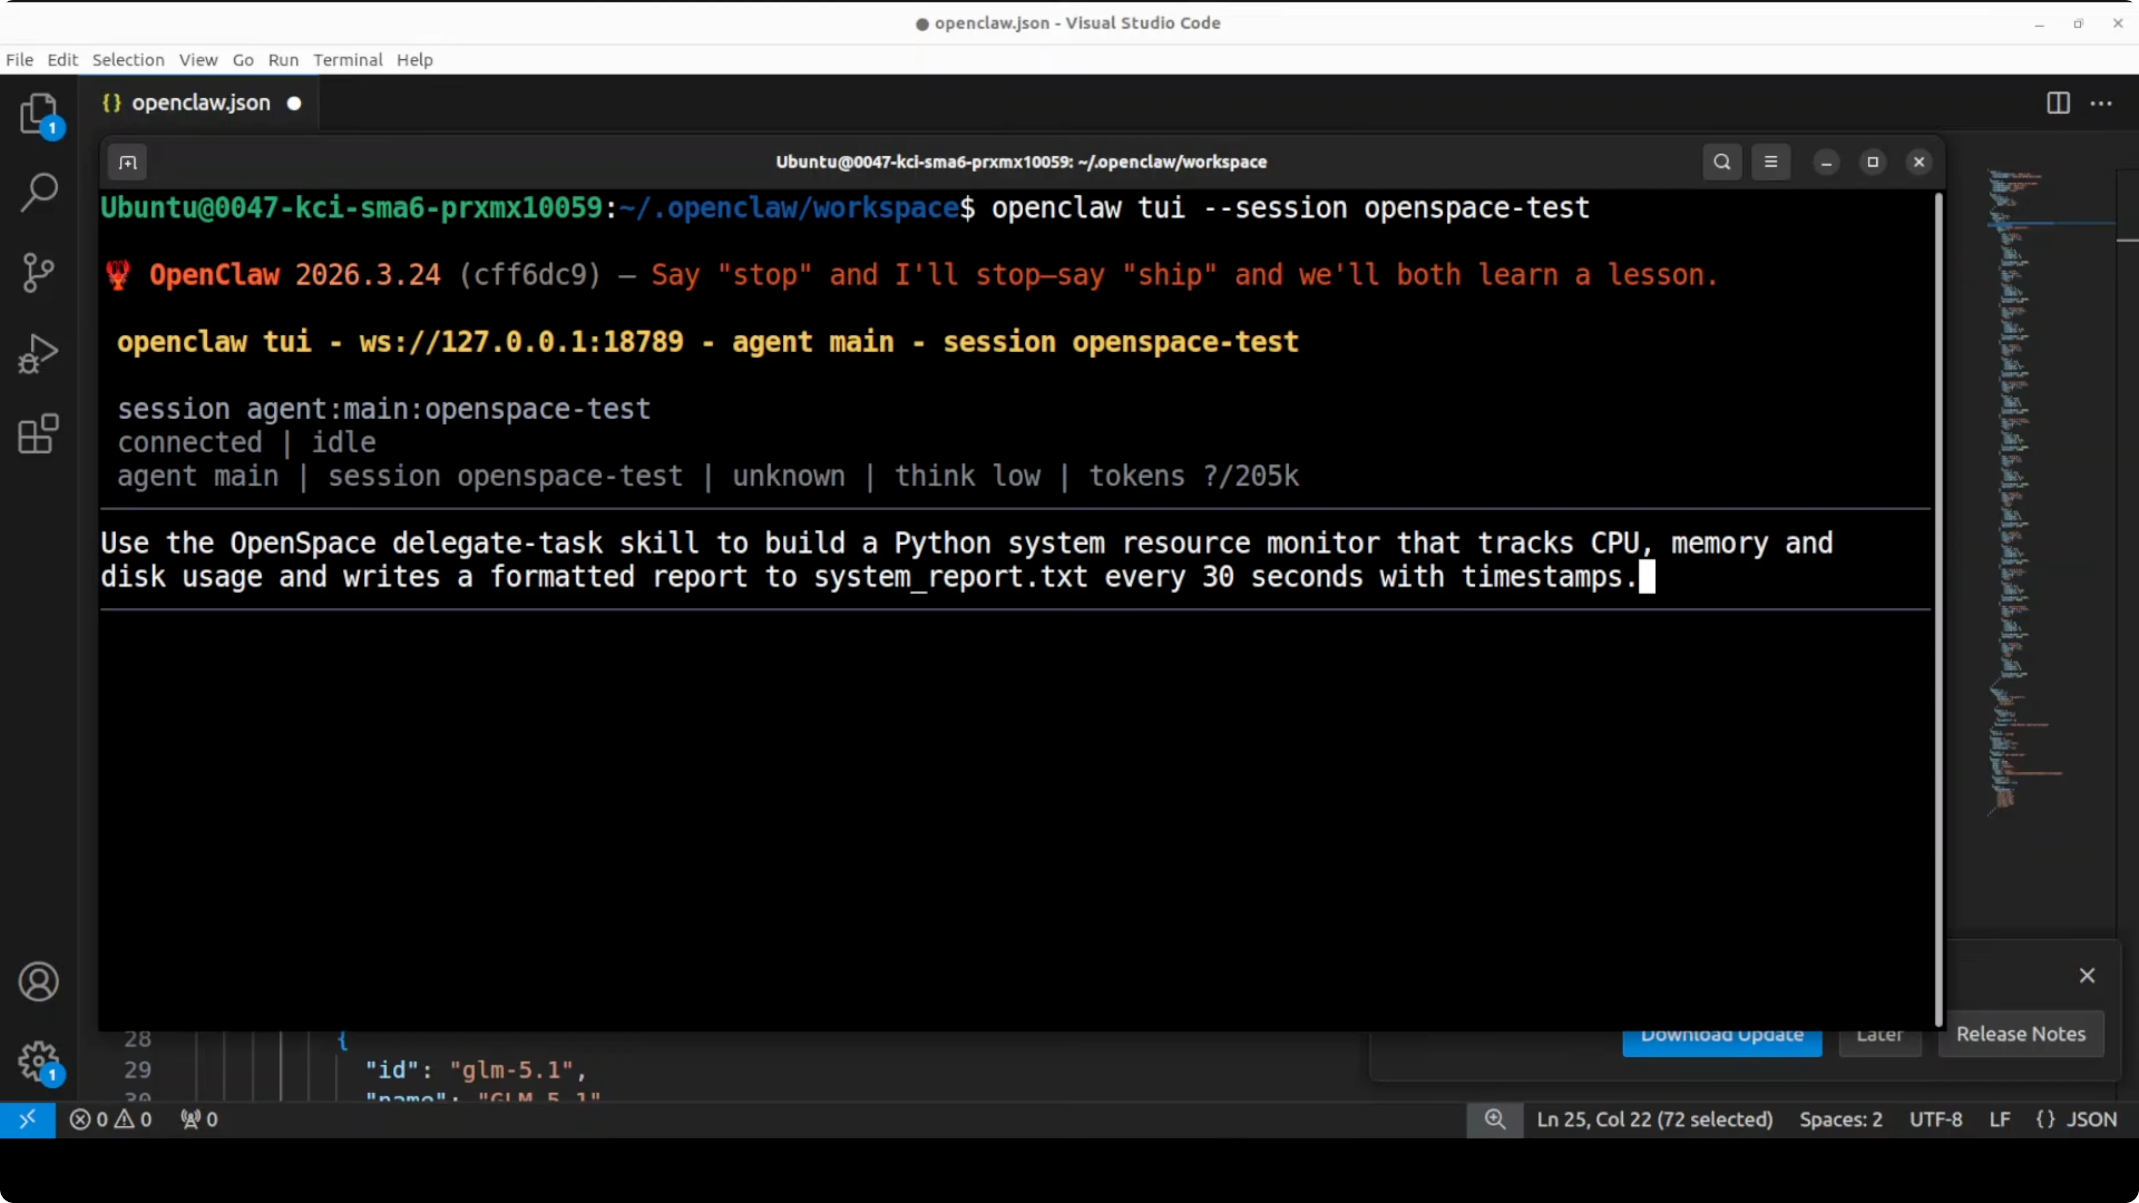This screenshot has height=1203, width=2139.
Task: Open the Search view in the activity bar
Action: pos(38,192)
